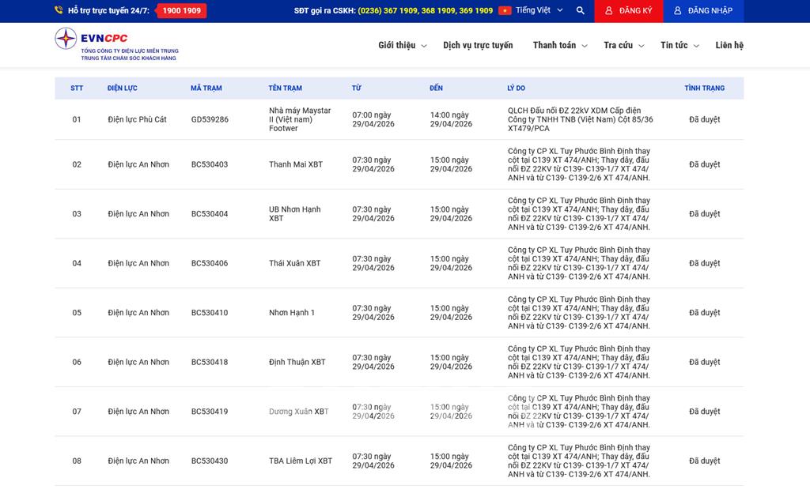Image resolution: width=810 pixels, height=493 pixels.
Task: Click the EVNCPC logo
Action: [x=115, y=44]
